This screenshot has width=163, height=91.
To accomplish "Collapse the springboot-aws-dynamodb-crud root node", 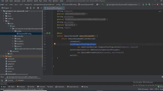I will click(2, 11).
